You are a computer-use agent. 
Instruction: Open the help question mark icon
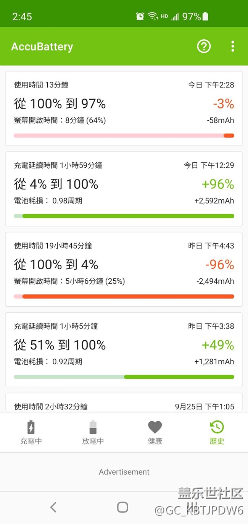[204, 46]
